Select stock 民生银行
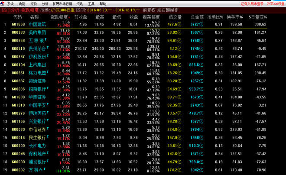The width and height of the screenshot is (286, 175). 37,137
